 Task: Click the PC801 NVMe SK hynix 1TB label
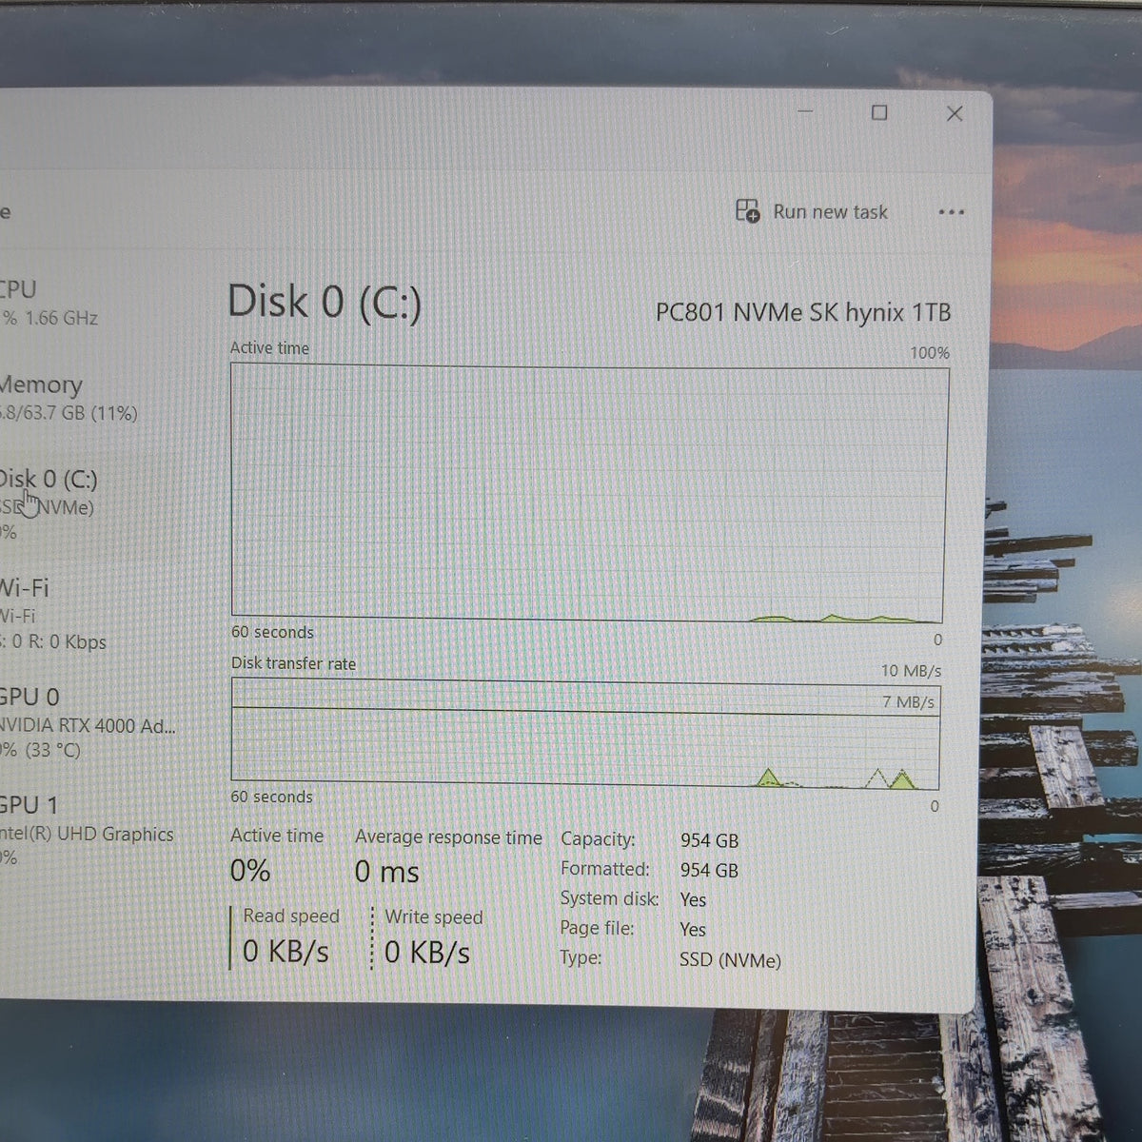(803, 312)
